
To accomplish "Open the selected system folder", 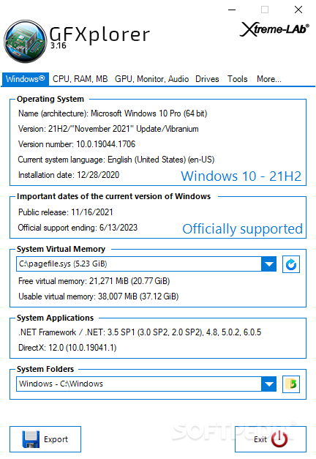I will tap(291, 384).
